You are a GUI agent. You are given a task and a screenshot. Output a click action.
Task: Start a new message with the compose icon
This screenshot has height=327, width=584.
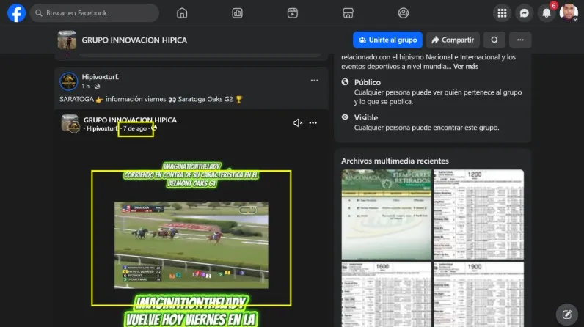567,315
